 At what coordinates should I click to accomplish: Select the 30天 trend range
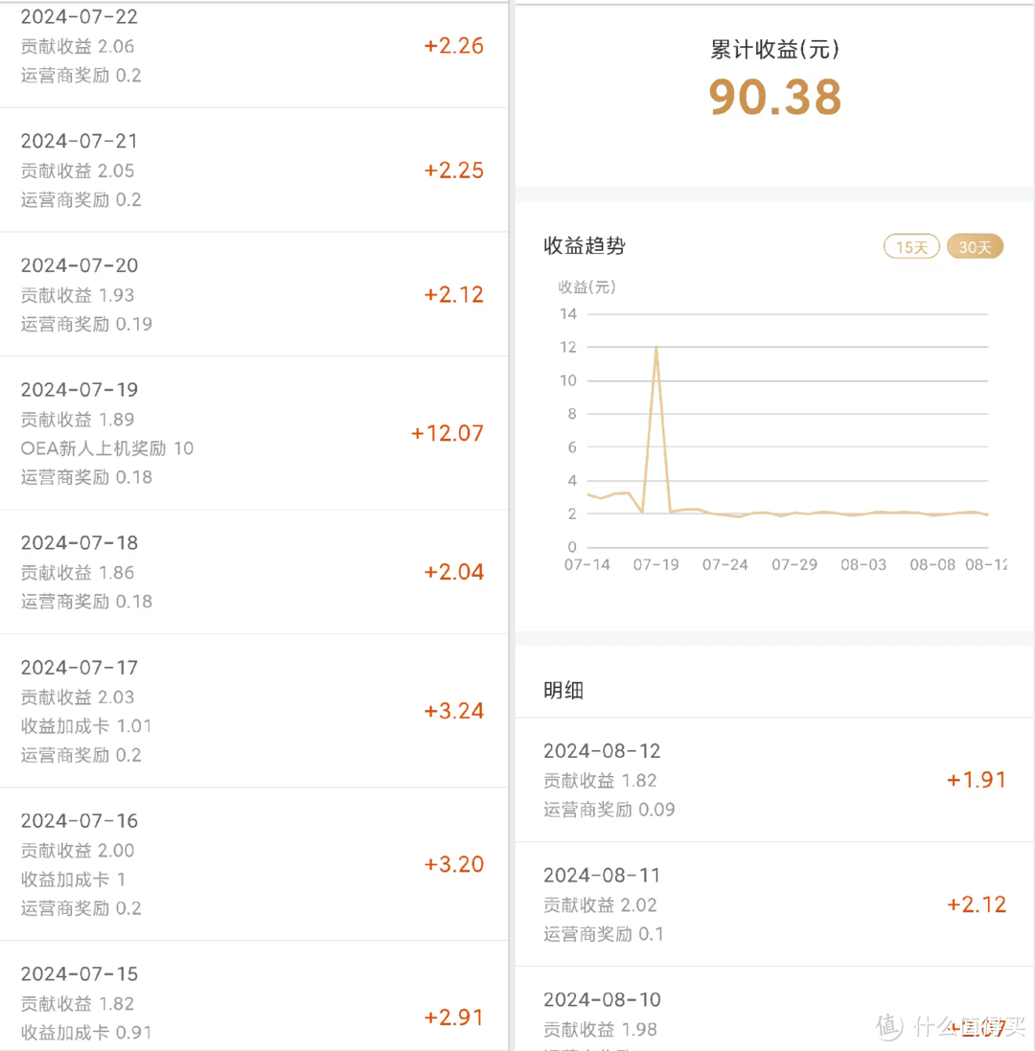pos(975,247)
